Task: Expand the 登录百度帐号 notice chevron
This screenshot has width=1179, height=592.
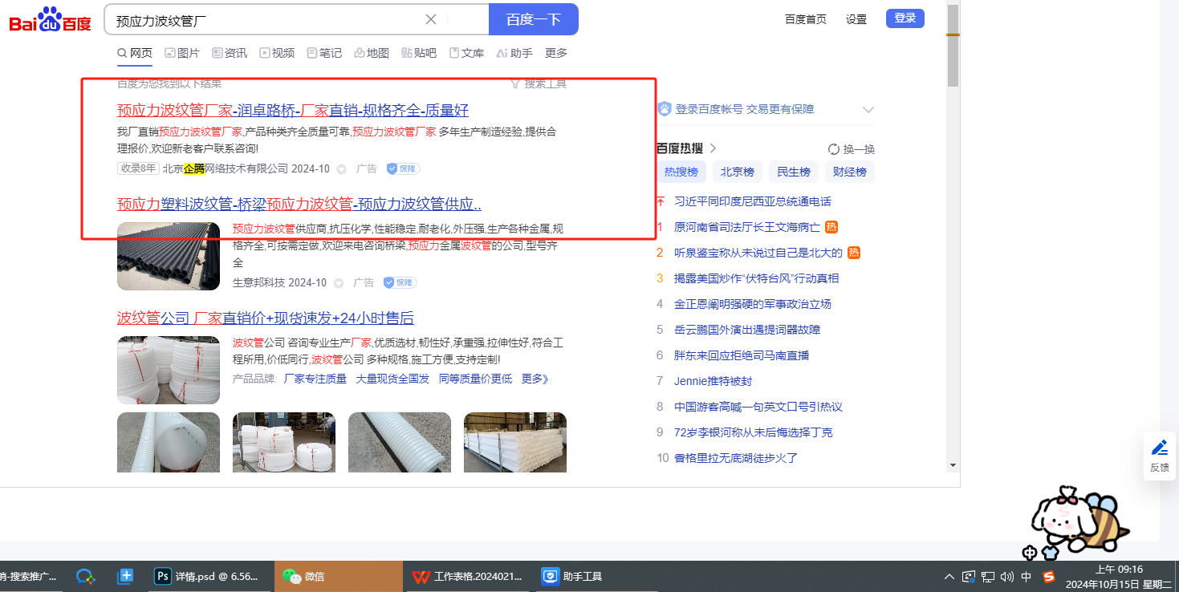Action: pos(868,110)
